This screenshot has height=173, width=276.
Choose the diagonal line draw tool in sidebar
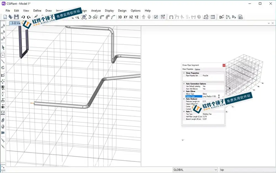3,61
